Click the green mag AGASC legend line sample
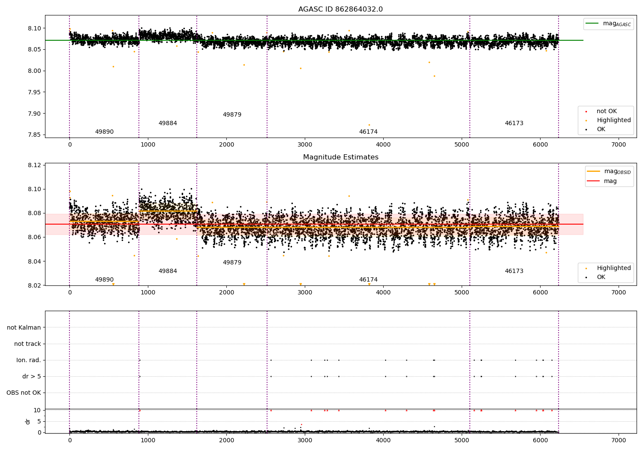Image resolution: width=643 pixels, height=450 pixels. click(592, 24)
